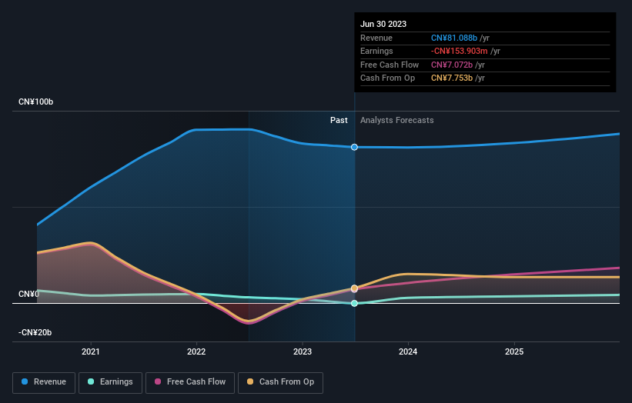The height and width of the screenshot is (403, 632).
Task: Select the Past label on chart
Action: point(339,121)
